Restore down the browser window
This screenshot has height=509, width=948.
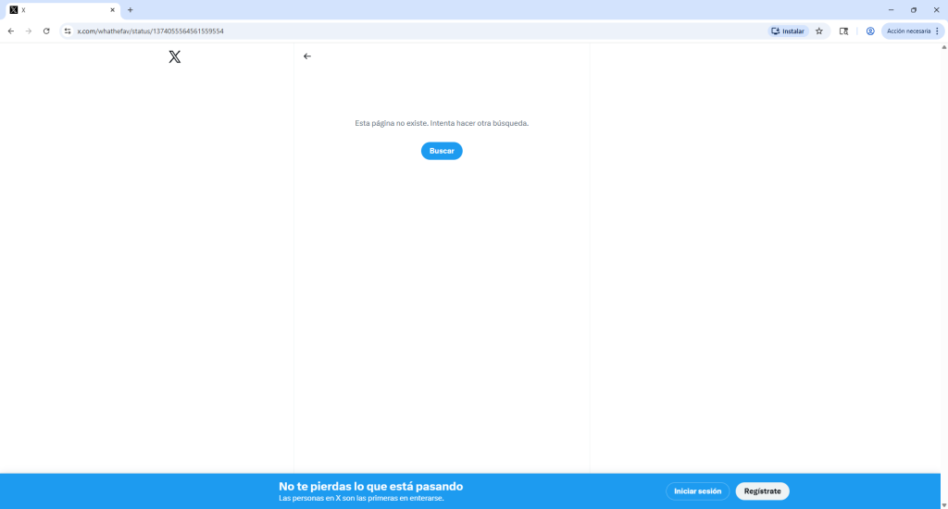tap(913, 10)
